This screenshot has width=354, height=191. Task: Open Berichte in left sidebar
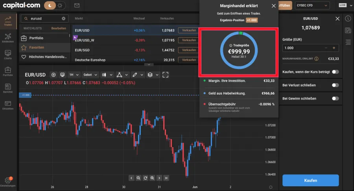pos(8,88)
